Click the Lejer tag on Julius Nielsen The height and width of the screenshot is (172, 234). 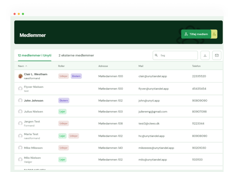[62, 112]
